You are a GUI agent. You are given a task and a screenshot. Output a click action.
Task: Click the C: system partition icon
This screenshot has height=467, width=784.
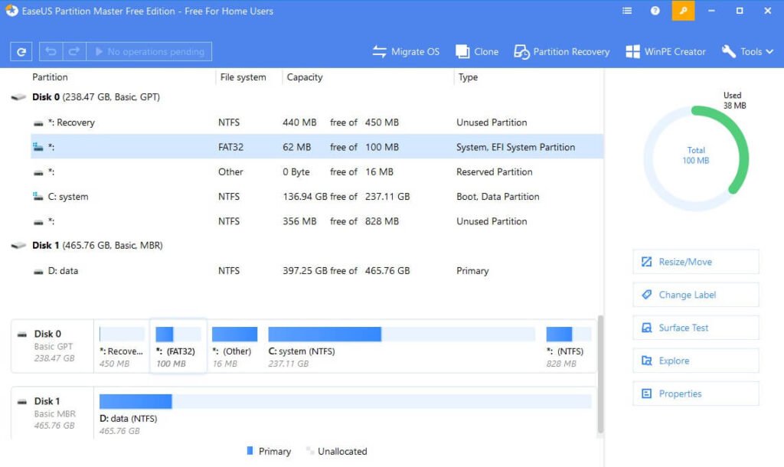coord(38,196)
